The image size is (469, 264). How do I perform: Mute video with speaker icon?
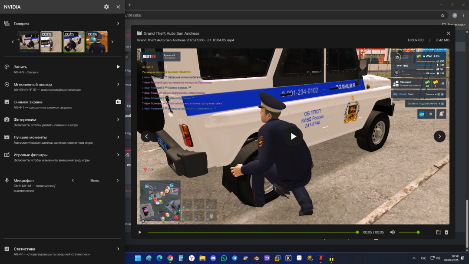(x=393, y=232)
